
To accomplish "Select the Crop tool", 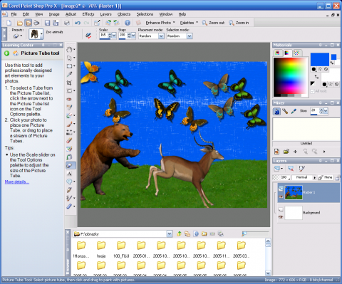I will (x=69, y=83).
